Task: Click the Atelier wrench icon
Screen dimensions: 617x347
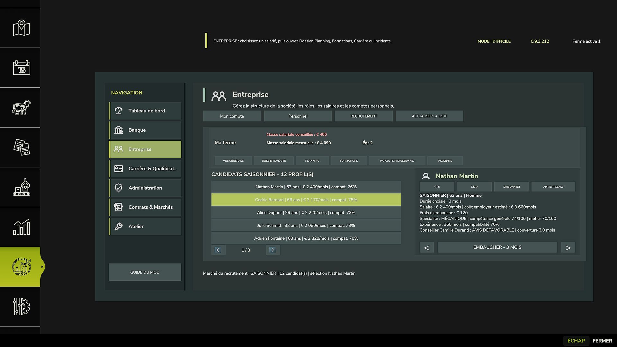Action: pyautogui.click(x=119, y=227)
